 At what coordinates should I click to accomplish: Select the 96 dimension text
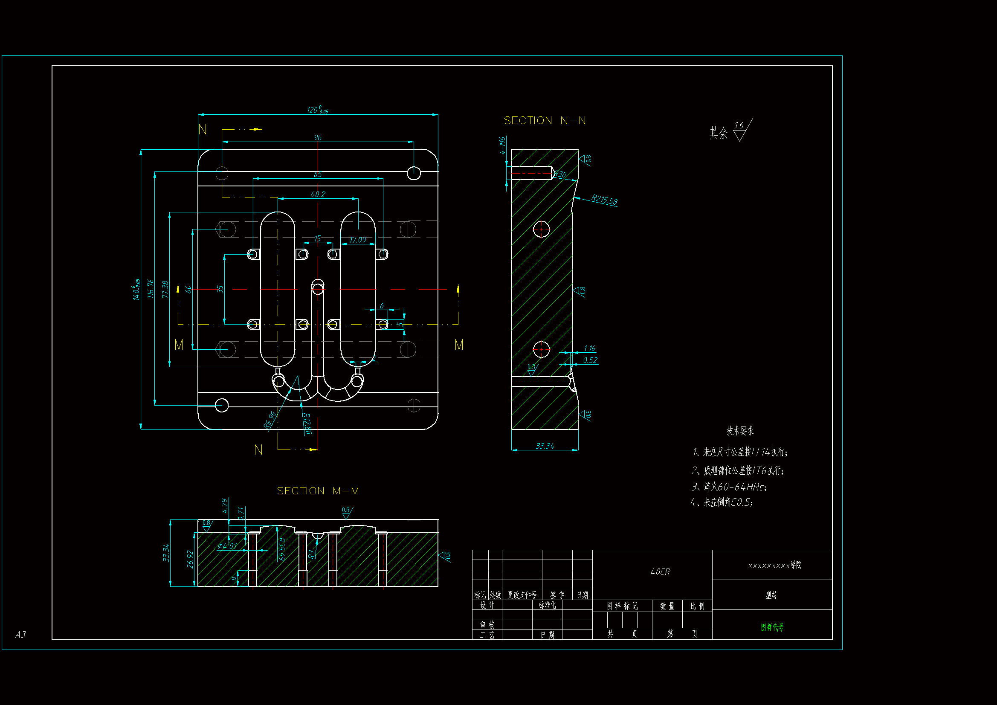pos(318,138)
